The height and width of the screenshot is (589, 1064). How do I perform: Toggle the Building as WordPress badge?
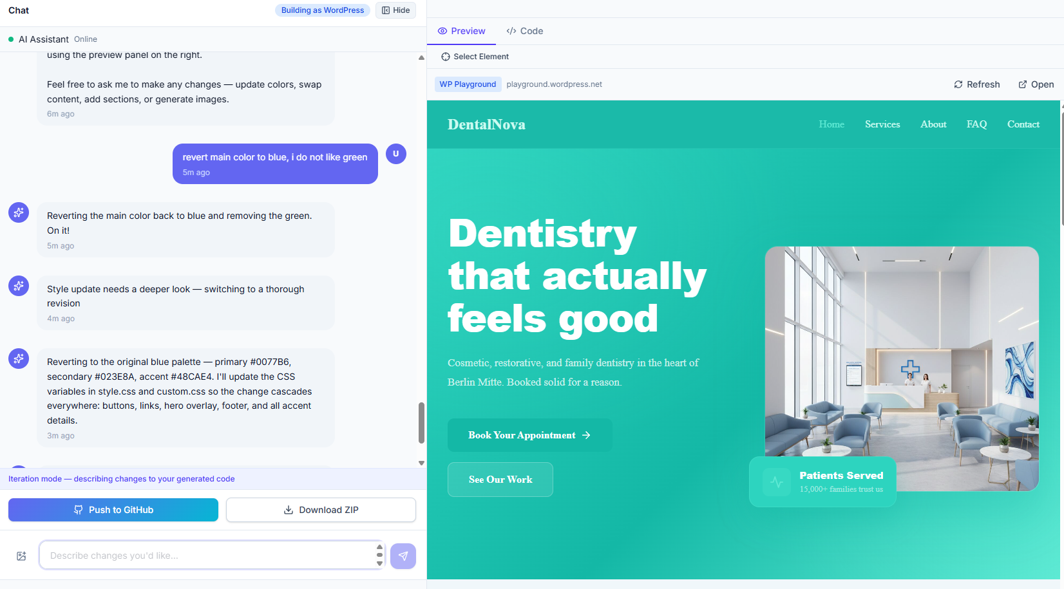(322, 10)
